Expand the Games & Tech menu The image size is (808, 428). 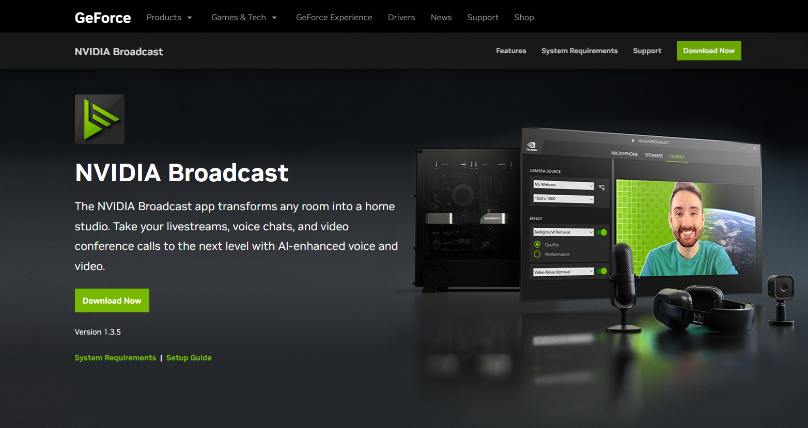(244, 18)
